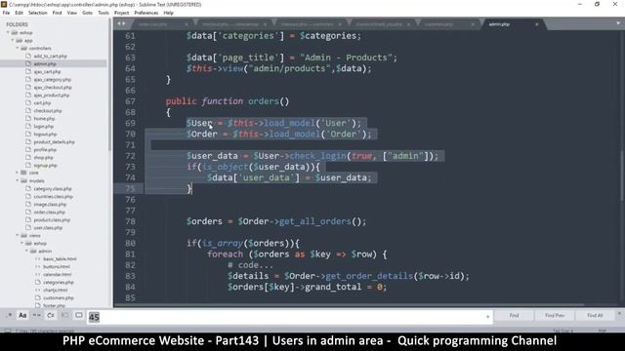Open shop.php in the sidebar
625x351 pixels.
click(43, 158)
